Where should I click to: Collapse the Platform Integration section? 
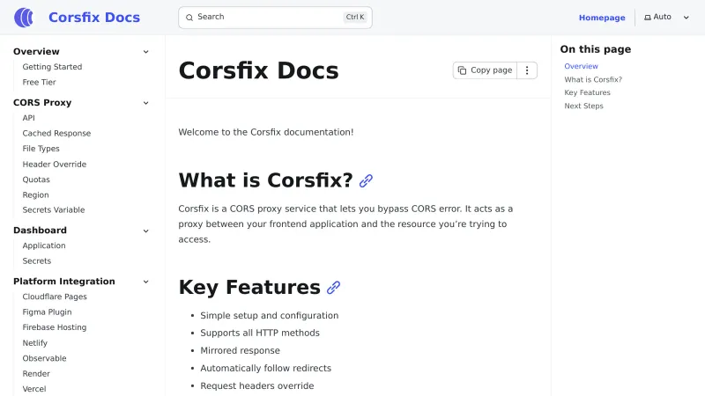point(146,282)
